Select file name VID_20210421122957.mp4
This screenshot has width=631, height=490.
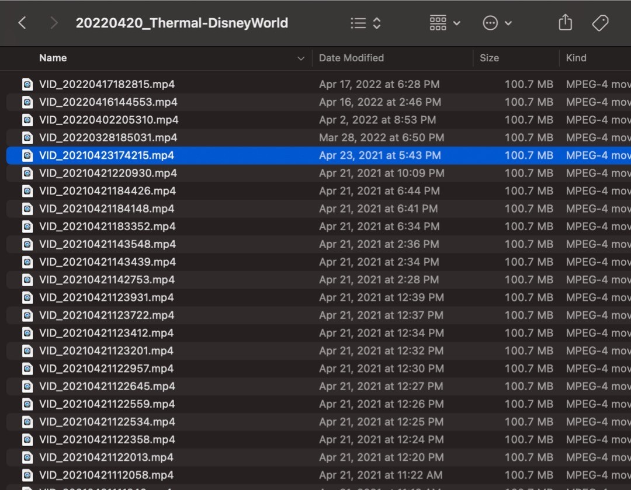click(x=106, y=369)
